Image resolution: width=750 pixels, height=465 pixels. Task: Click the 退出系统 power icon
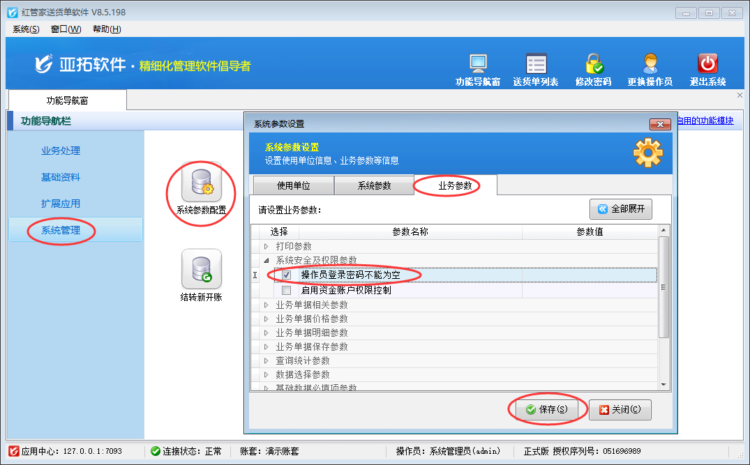(x=707, y=64)
